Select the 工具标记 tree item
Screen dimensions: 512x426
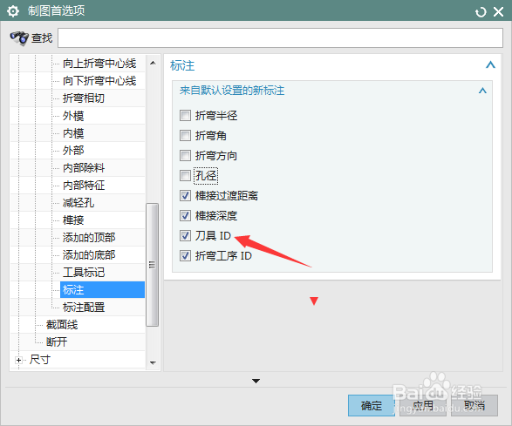pos(84,273)
